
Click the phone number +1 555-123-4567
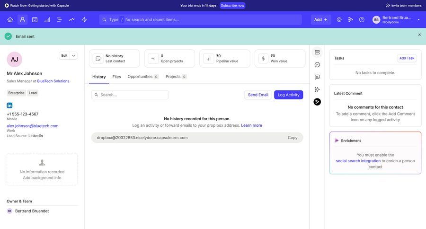[x=23, y=114]
